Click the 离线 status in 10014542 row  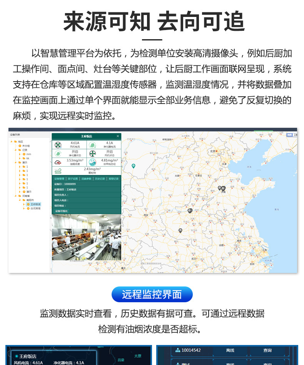pyautogui.click(x=230, y=350)
